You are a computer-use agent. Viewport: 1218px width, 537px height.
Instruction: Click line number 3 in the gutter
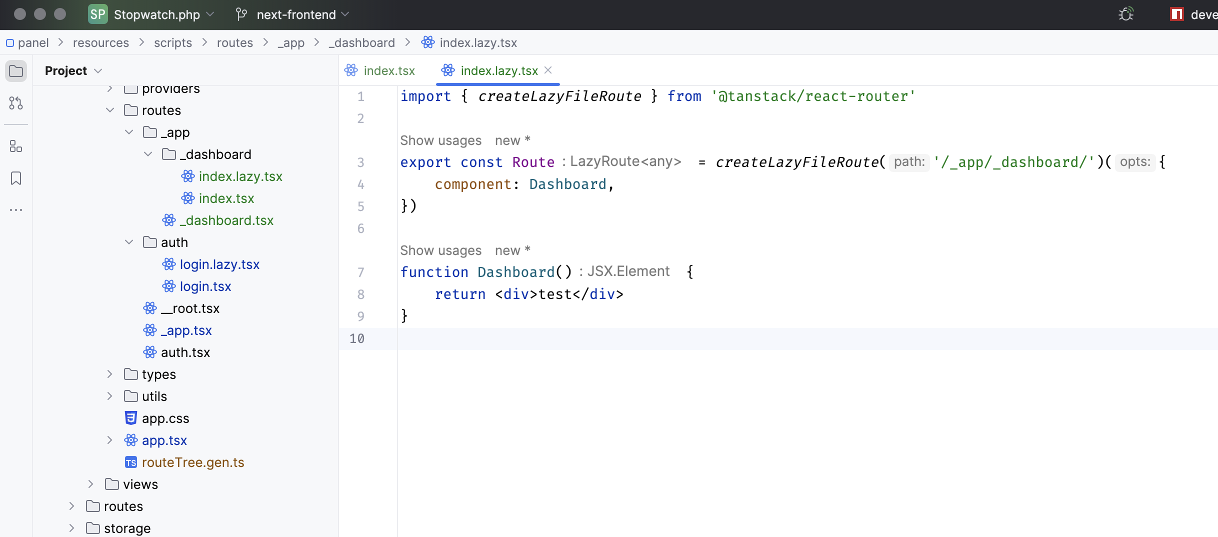click(360, 162)
